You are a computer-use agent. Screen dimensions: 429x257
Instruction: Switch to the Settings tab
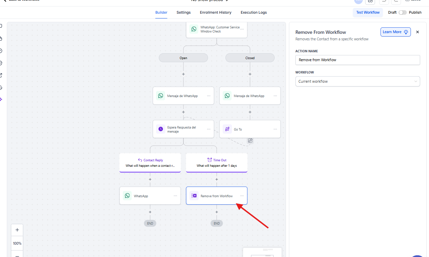(x=183, y=12)
